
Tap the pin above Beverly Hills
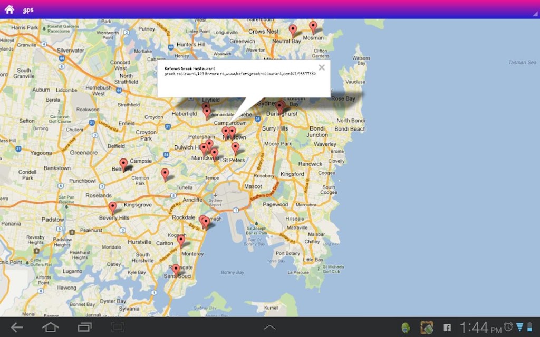tap(113, 209)
